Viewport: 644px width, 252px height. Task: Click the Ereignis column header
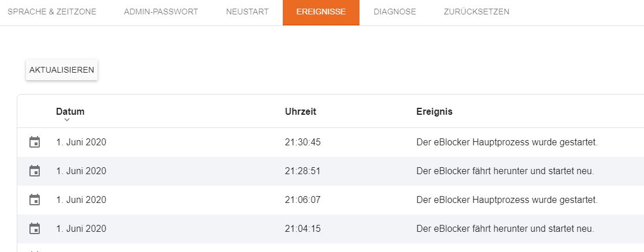[x=434, y=112]
